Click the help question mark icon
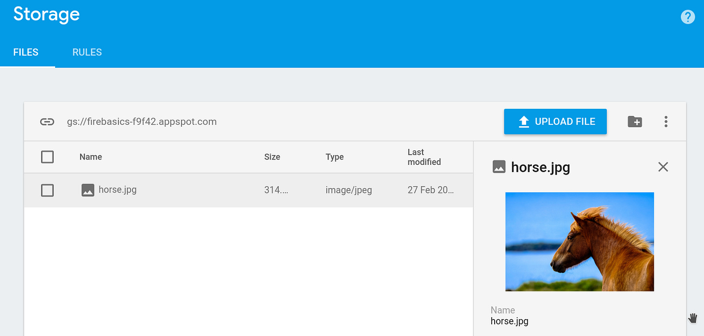The width and height of the screenshot is (704, 336). coord(688,16)
